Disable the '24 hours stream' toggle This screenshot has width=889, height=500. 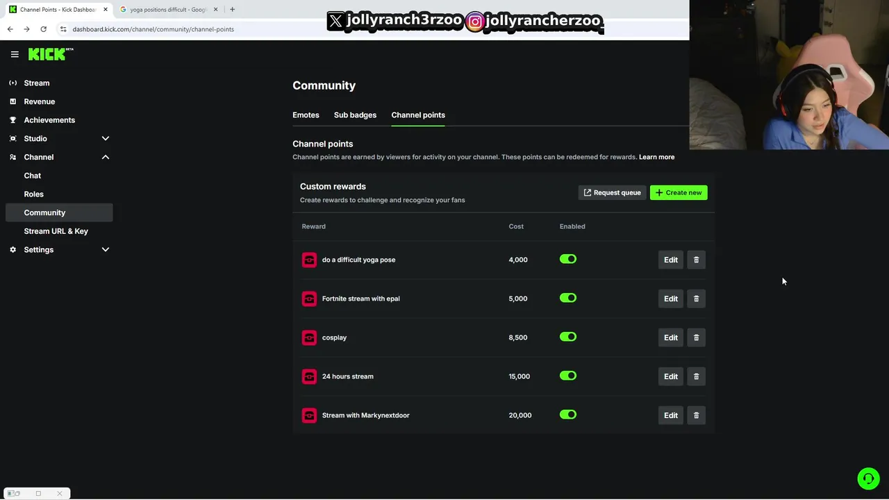[568, 376]
